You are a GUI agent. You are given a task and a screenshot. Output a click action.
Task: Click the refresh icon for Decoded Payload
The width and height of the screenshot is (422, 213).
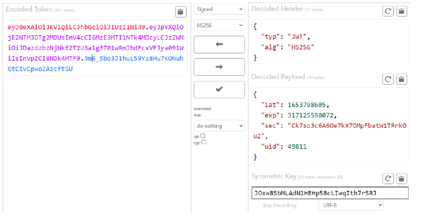[388, 79]
